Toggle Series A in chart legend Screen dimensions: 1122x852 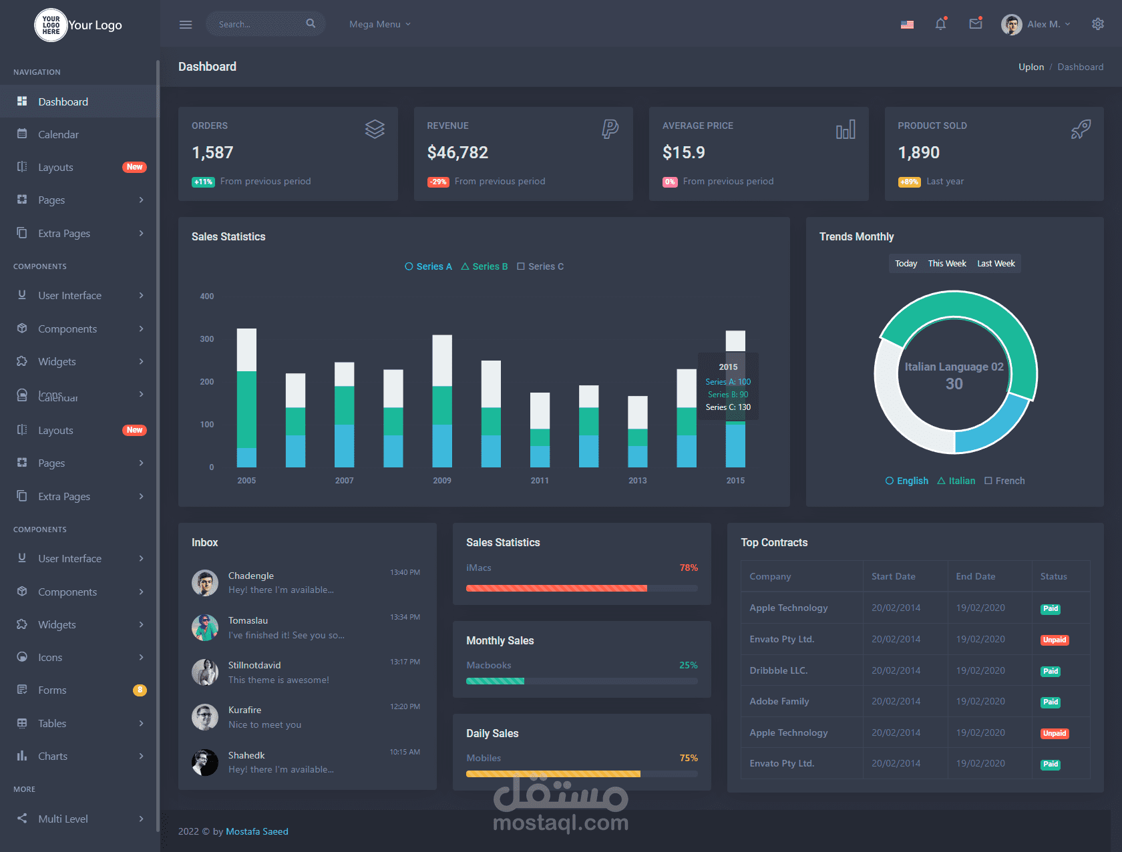[x=428, y=266]
